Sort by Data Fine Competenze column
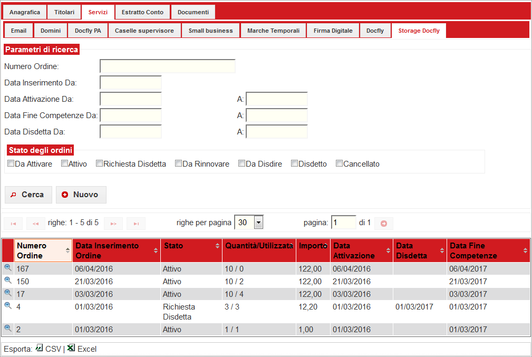Image resolution: width=532 pixels, height=357 pixels. pyautogui.click(x=489, y=250)
